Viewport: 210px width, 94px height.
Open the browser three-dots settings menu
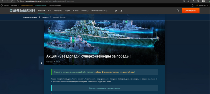[x=208, y=1]
